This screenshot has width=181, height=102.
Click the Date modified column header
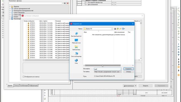coord(119,32)
